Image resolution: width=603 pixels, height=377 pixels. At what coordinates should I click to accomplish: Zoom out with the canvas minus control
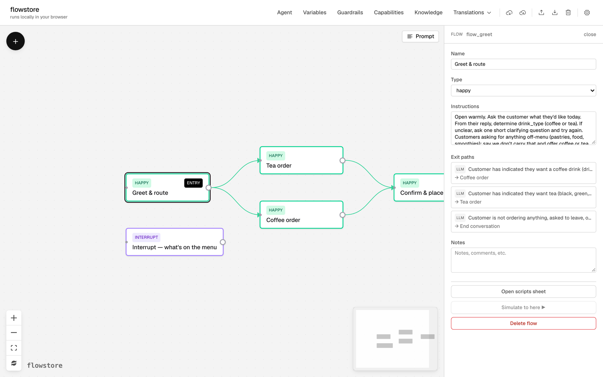[x=14, y=333]
